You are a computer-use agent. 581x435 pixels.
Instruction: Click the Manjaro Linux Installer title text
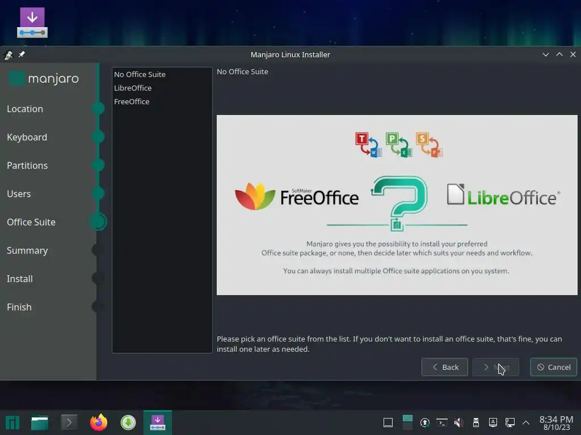pyautogui.click(x=290, y=55)
